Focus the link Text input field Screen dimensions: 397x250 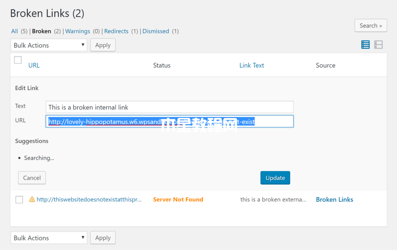[169, 107]
